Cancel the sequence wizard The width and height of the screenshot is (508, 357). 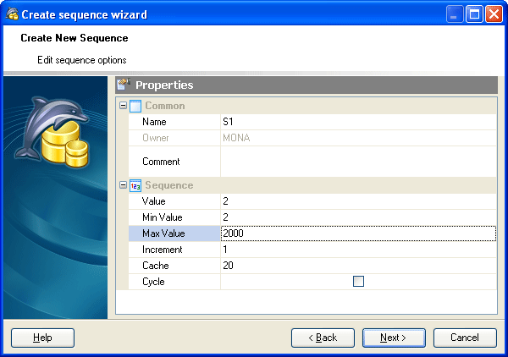[x=465, y=338]
